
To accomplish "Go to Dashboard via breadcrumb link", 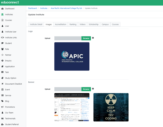I will tap(32, 8).
